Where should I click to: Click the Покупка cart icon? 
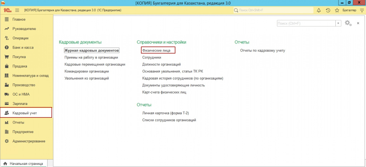(x=7, y=57)
